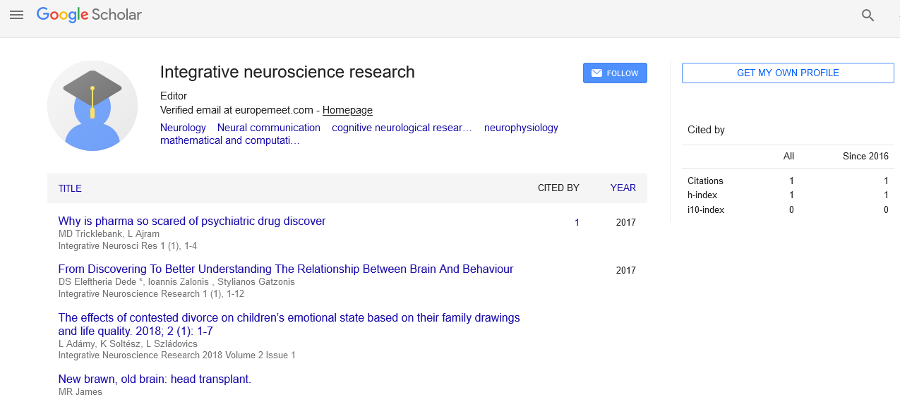The width and height of the screenshot is (900, 414).
Task: Open the cognitive neurological research tag
Action: point(402,128)
